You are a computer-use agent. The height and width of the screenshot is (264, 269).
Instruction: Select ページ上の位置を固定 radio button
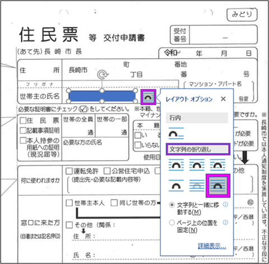[171, 223]
